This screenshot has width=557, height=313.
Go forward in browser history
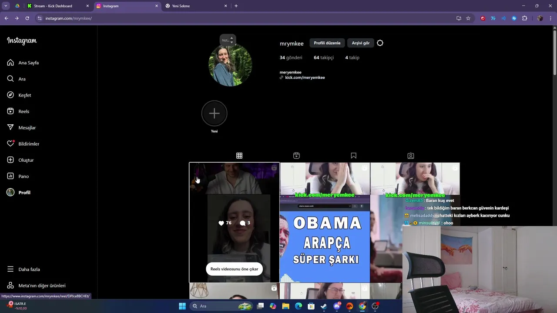[x=17, y=18]
